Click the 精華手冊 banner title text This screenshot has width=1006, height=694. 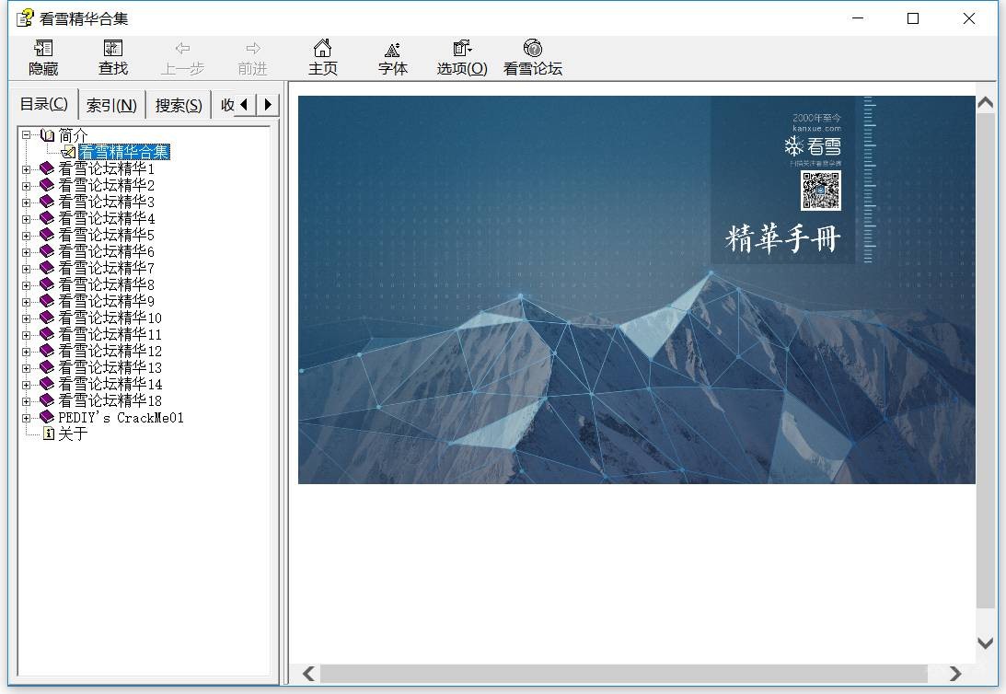[x=782, y=238]
